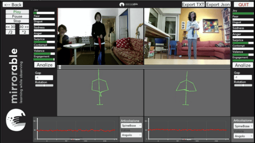Export data as Json

tap(218, 4)
